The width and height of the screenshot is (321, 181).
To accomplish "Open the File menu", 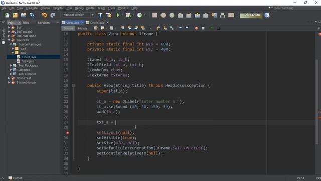I will tap(4, 8).
